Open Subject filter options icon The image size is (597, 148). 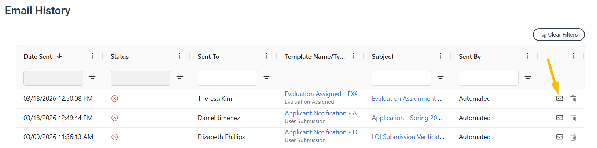pos(441,78)
